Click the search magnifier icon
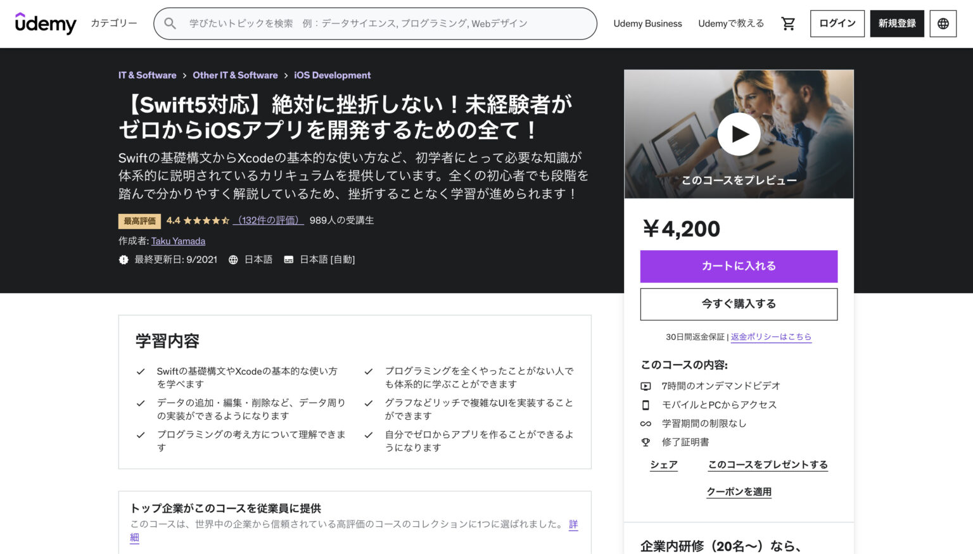The image size is (973, 554). tap(170, 23)
